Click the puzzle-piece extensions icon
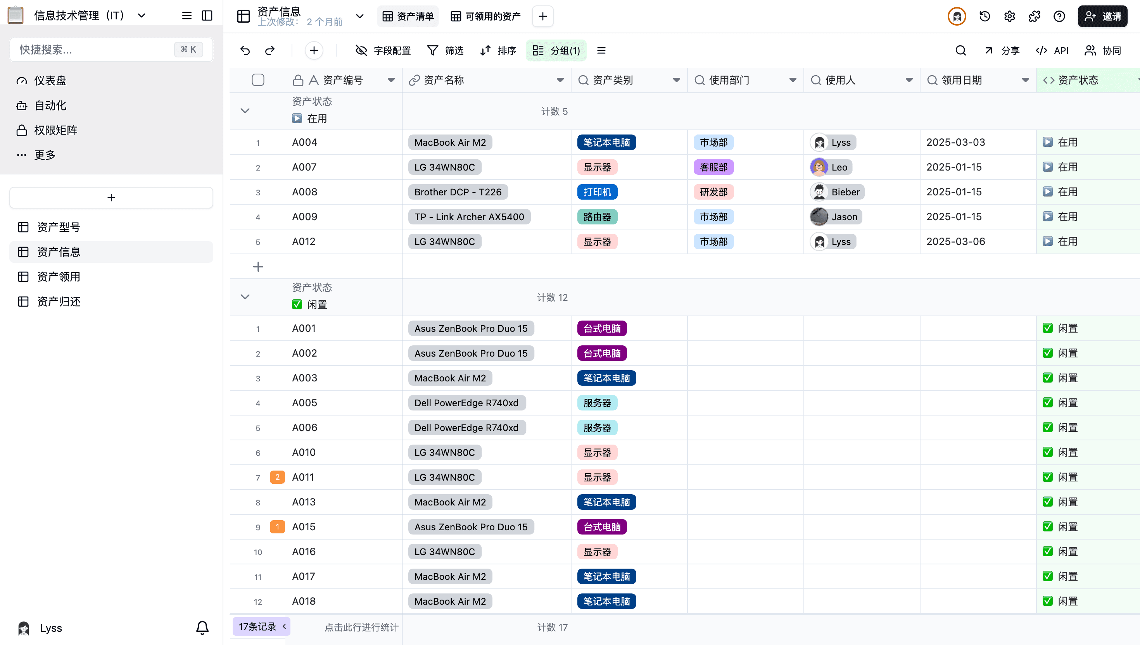Screen dimensions: 1140x645 (1034, 16)
